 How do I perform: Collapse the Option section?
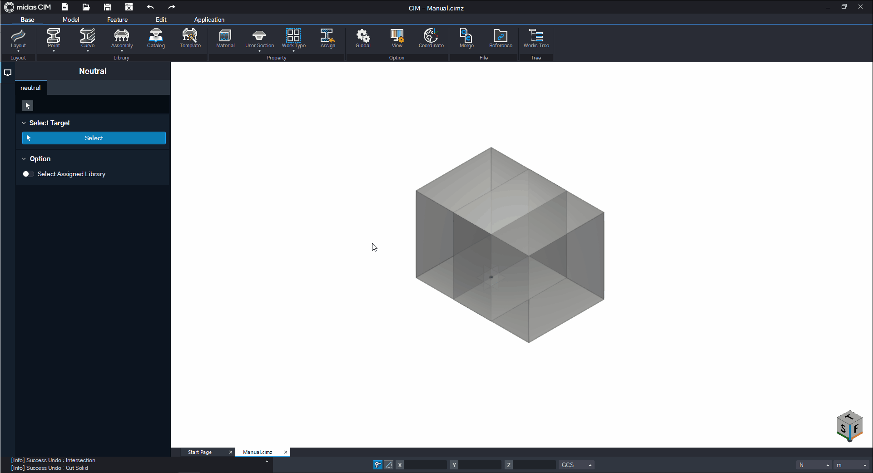pos(24,159)
